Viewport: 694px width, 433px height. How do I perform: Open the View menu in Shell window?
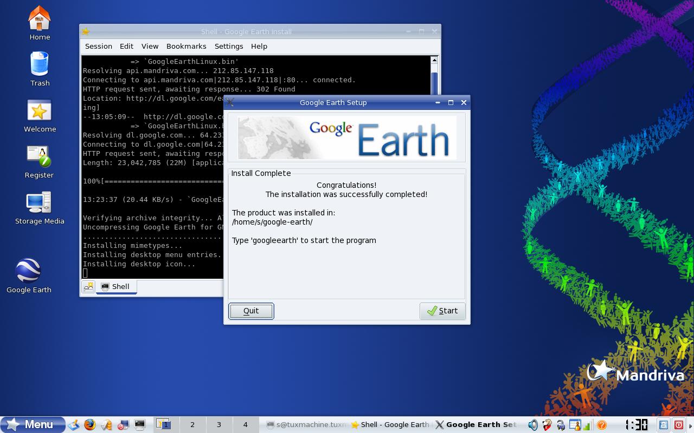[150, 46]
